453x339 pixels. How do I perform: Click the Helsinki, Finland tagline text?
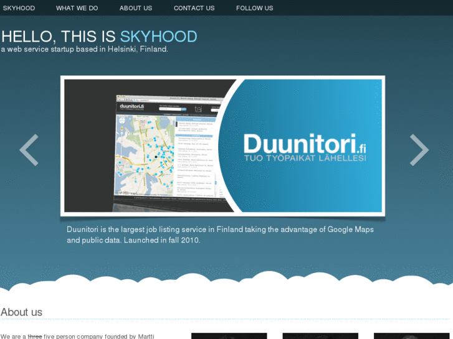[x=84, y=49]
